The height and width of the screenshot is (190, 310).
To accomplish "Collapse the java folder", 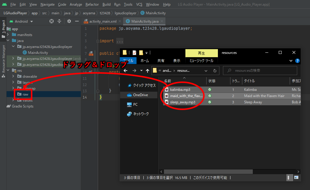I will pos(8,41).
